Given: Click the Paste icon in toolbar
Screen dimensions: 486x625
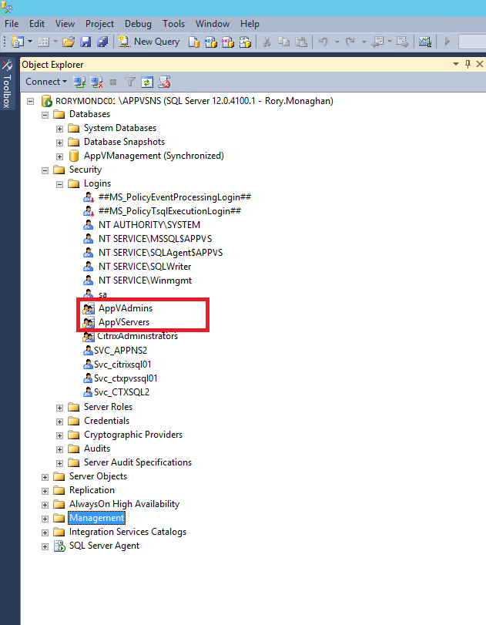Looking at the screenshot, I should click(x=301, y=42).
